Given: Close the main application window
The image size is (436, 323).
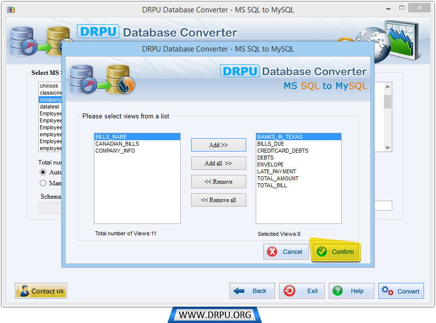Looking at the screenshot, I should tap(420, 8).
